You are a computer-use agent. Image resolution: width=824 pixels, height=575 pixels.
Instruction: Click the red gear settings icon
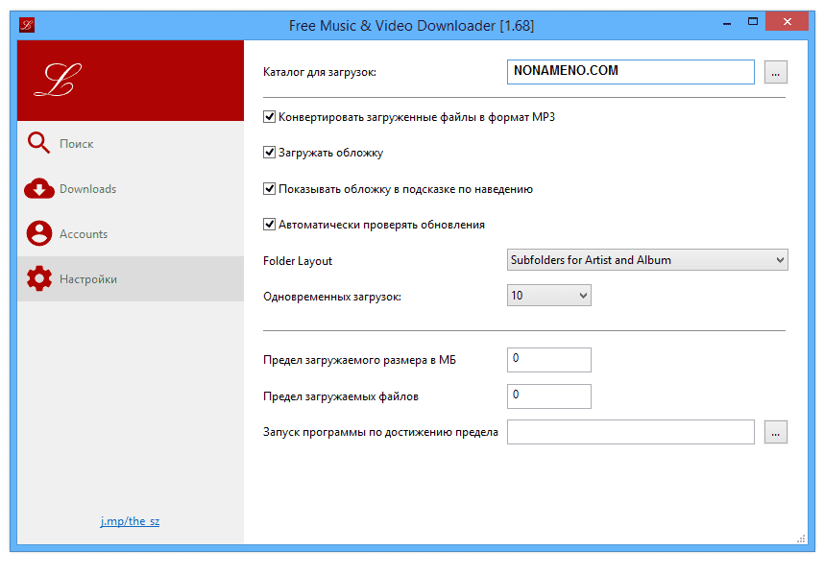[x=38, y=279]
